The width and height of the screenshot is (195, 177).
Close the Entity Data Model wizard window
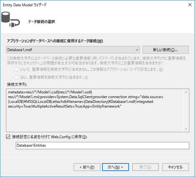coord(190,5)
